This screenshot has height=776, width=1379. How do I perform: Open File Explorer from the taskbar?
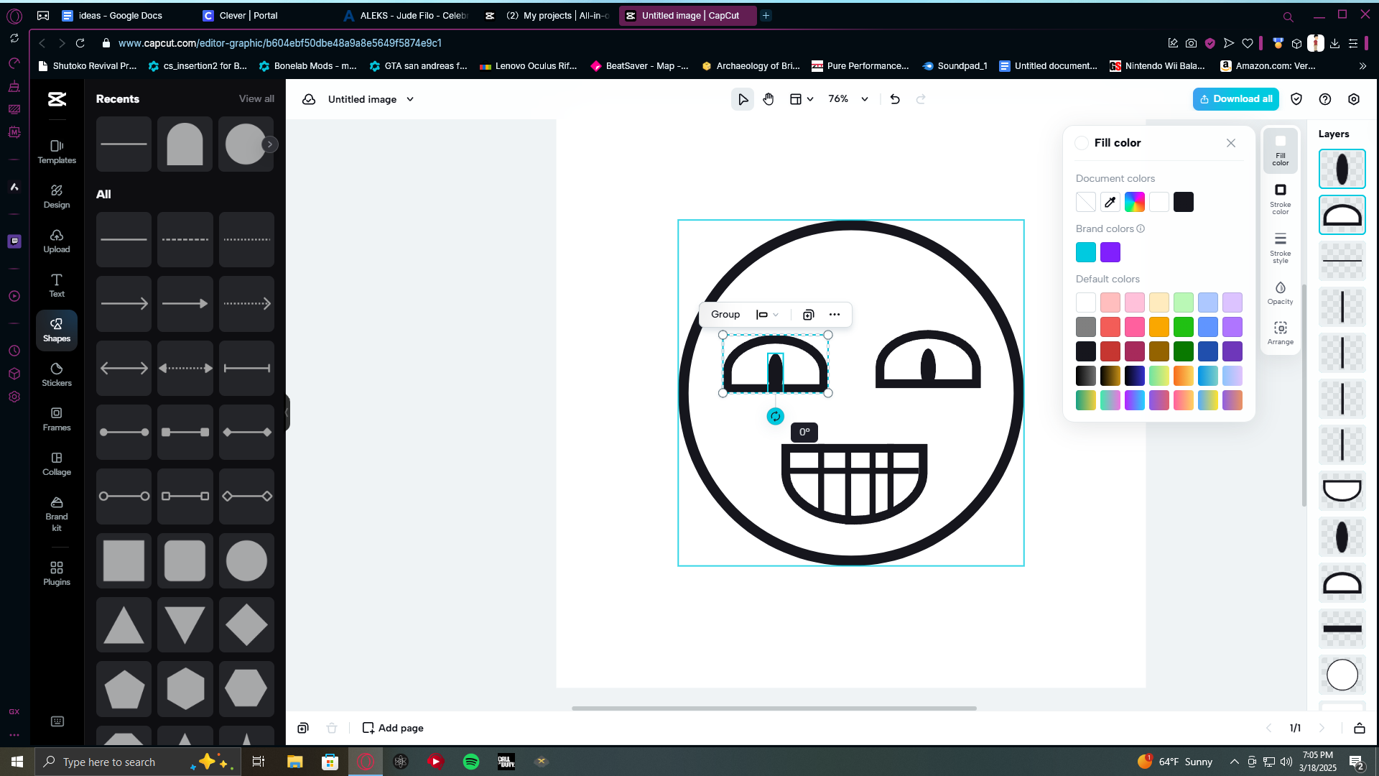click(295, 762)
